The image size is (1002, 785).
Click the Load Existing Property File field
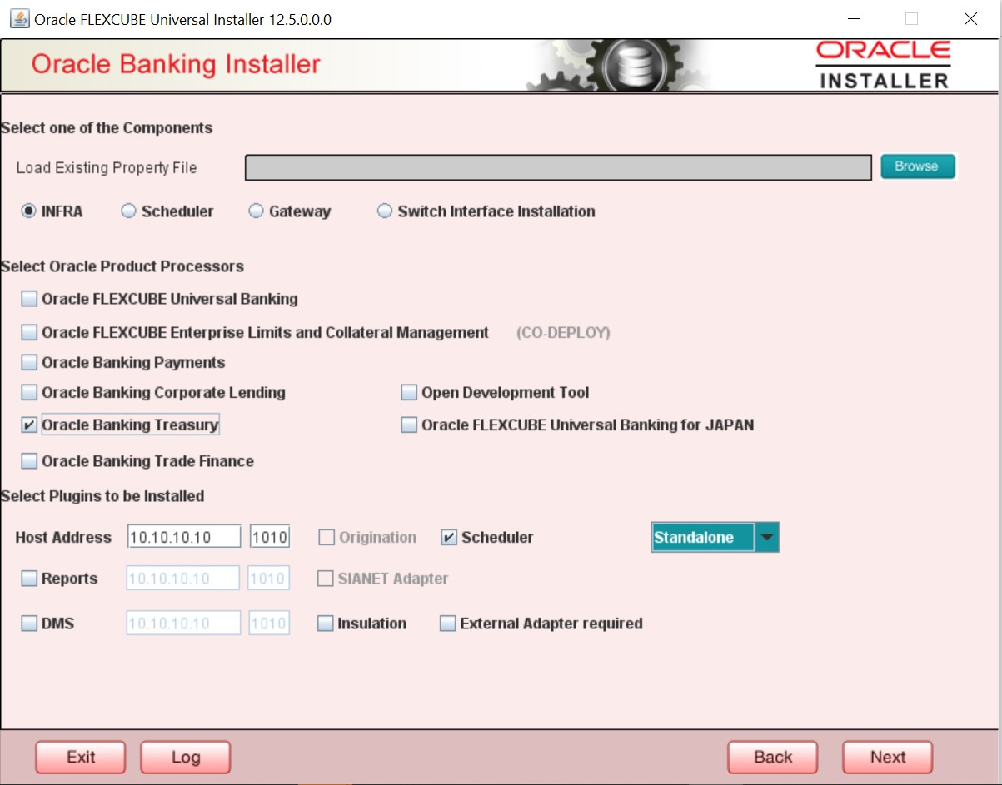558,167
